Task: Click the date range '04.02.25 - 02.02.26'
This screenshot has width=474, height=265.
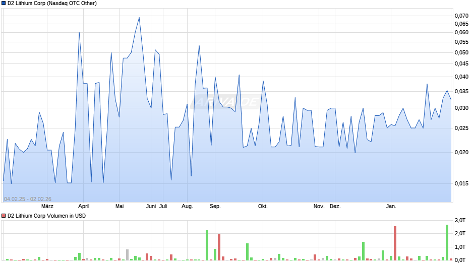Action: [x=28, y=199]
